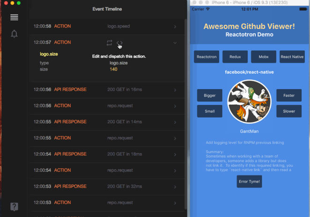310x217 pixels.
Task: Tap the Small button
Action: [210, 111]
